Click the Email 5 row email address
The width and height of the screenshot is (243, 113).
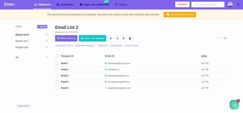[119, 88]
